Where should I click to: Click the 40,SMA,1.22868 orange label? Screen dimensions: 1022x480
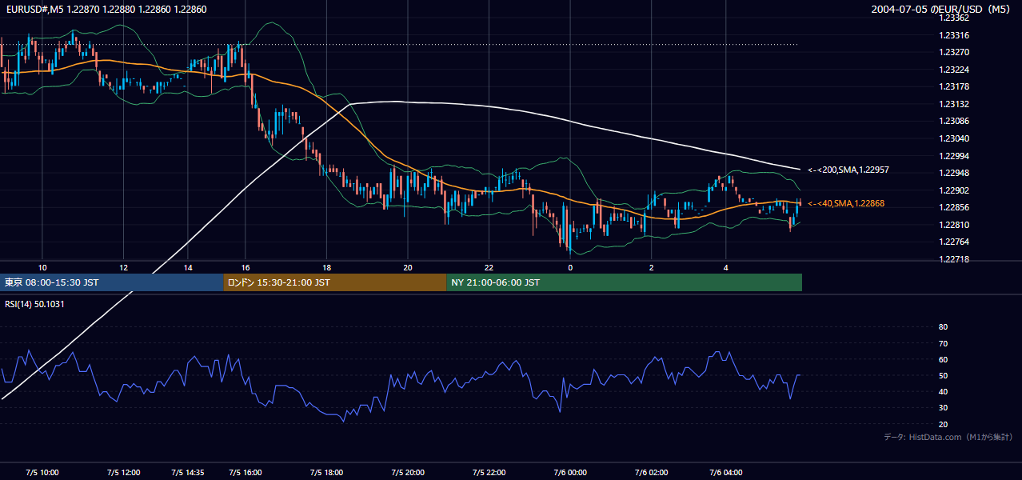coord(845,203)
